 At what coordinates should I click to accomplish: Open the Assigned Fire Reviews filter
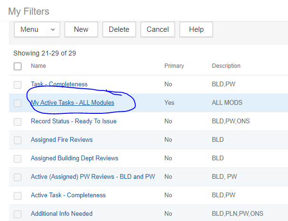(61, 140)
